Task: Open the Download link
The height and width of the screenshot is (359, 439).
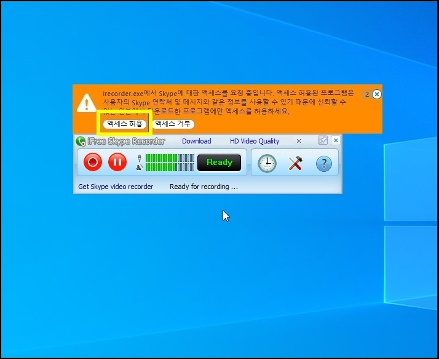Action: tap(197, 141)
